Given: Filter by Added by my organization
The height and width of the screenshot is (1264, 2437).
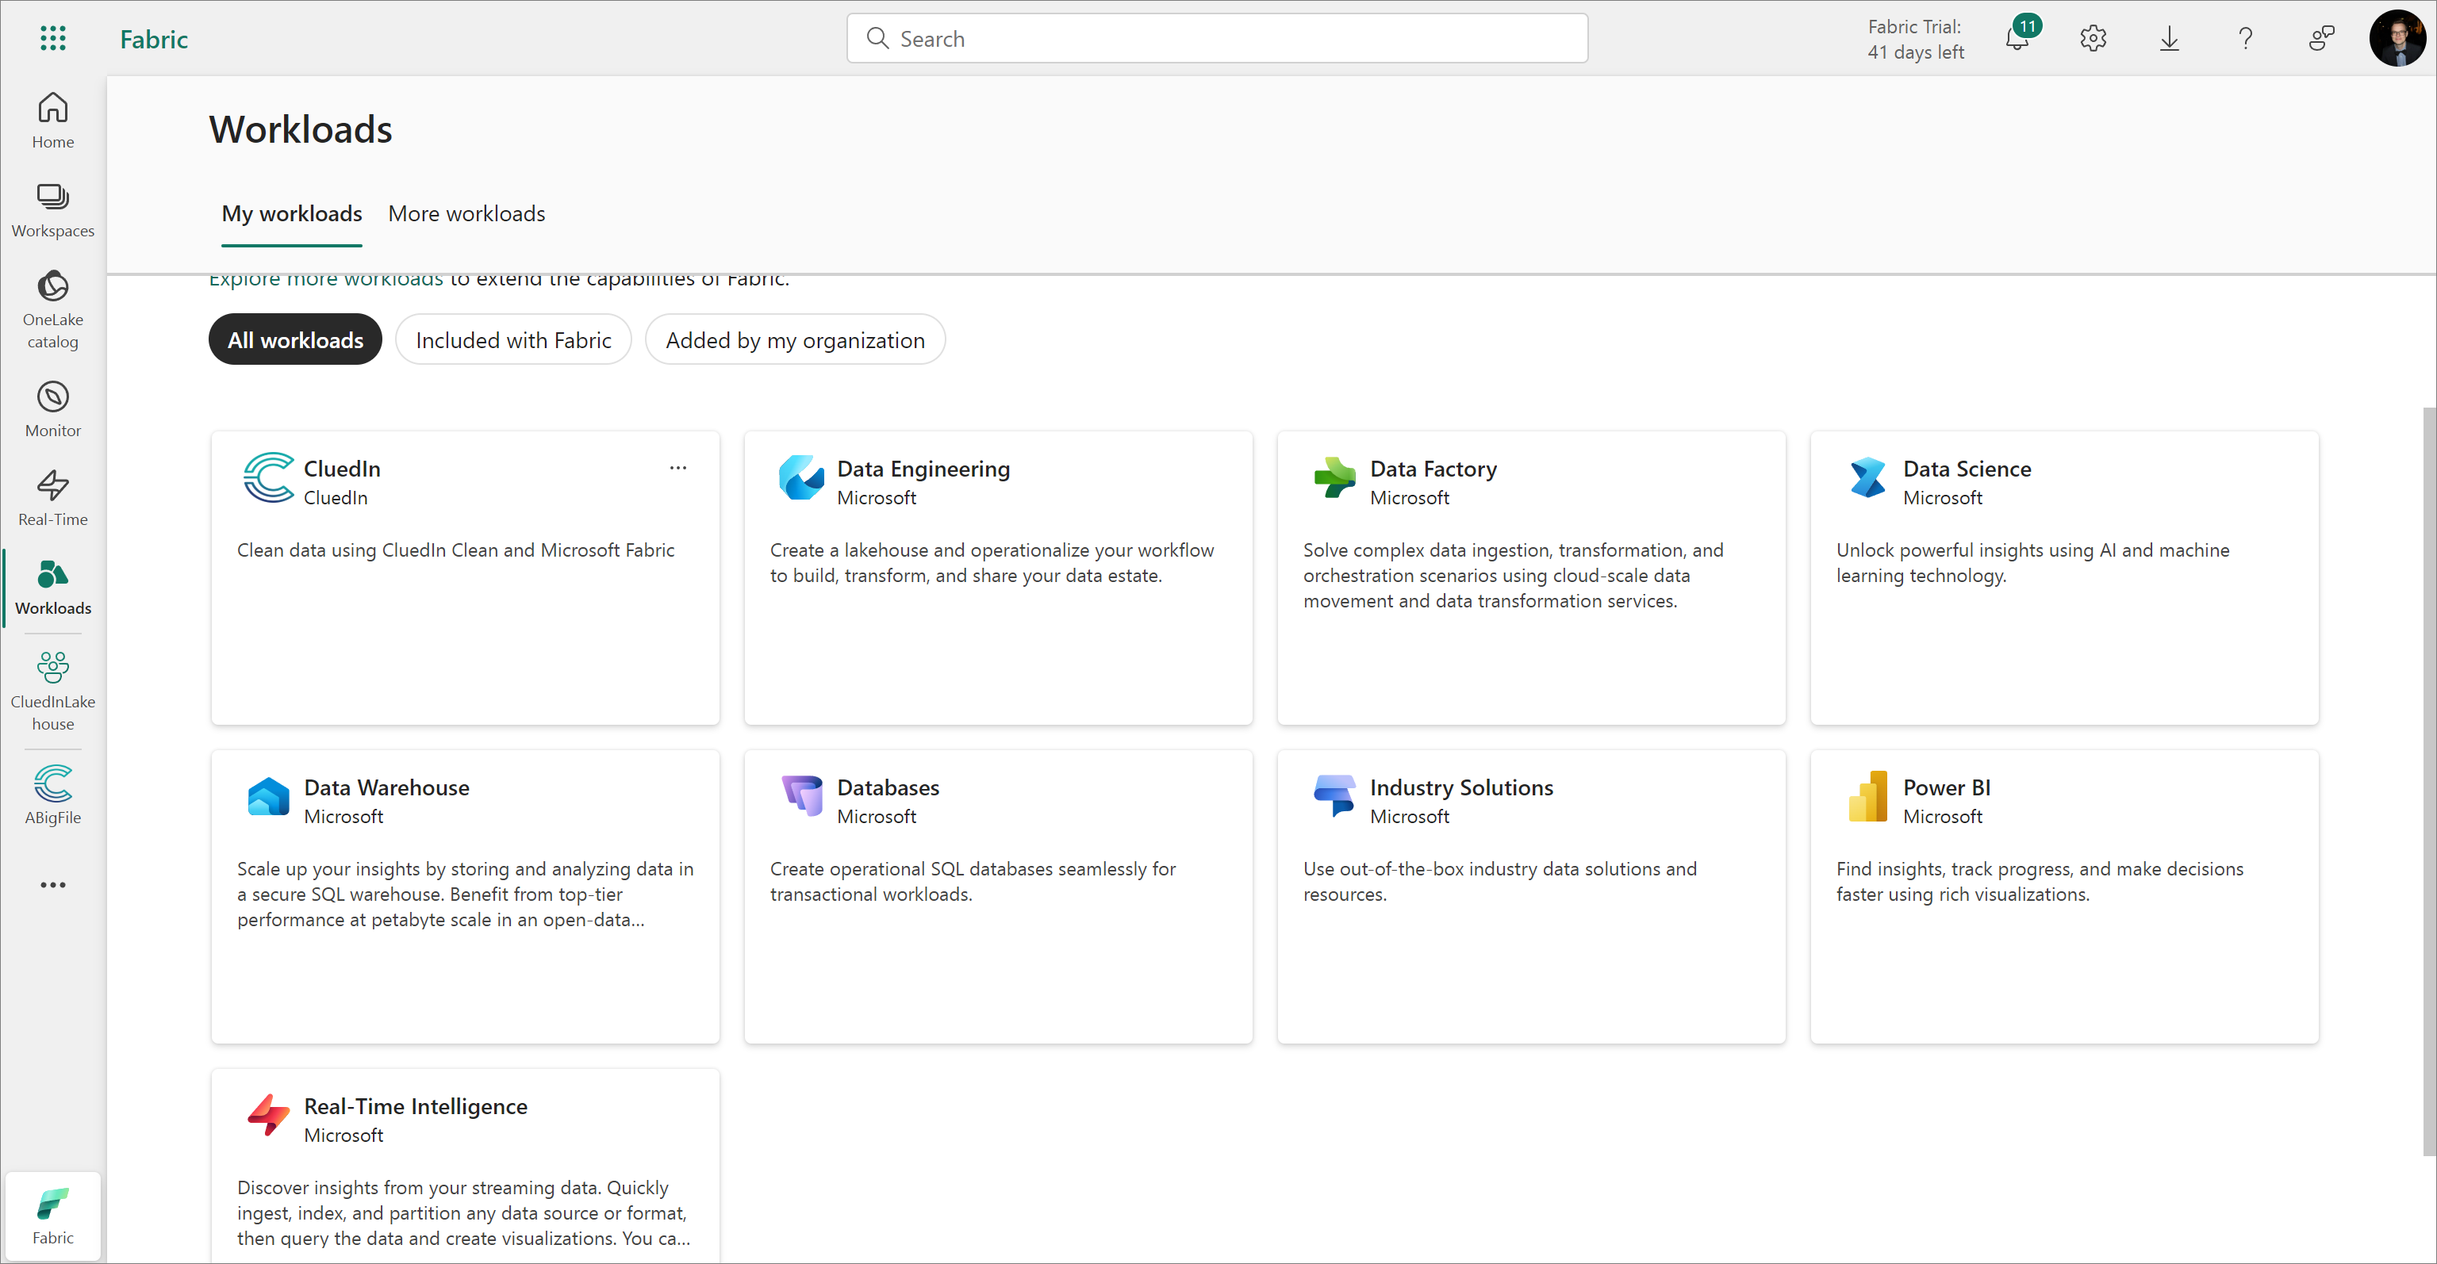Looking at the screenshot, I should [795, 339].
